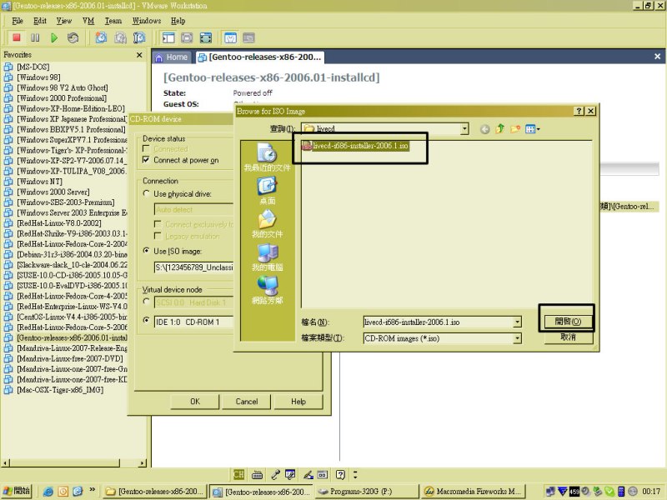Click OK in CD-ROM device dialog
667x500 pixels.
[x=195, y=402]
